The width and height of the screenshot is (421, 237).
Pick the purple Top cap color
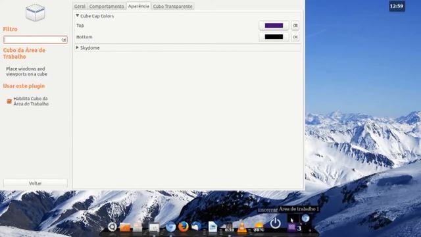[x=274, y=26]
